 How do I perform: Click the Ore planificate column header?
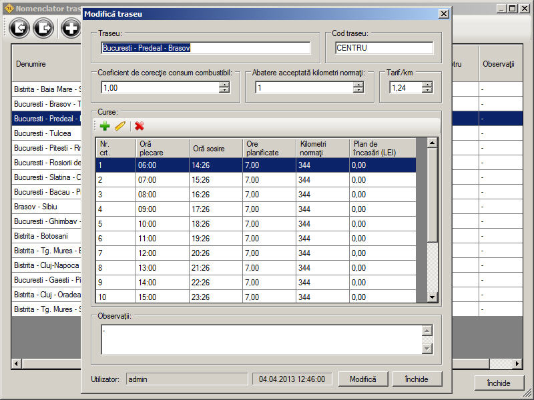[x=270, y=148]
